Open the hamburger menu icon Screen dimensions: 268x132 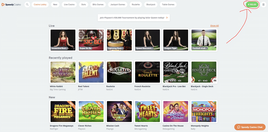(263, 5)
